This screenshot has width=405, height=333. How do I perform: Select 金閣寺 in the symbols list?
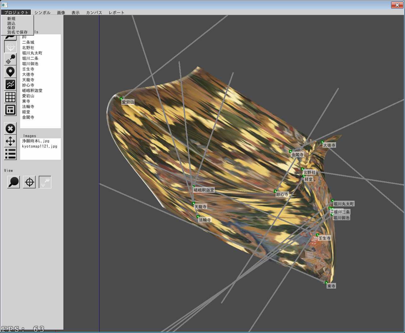pos(28,117)
